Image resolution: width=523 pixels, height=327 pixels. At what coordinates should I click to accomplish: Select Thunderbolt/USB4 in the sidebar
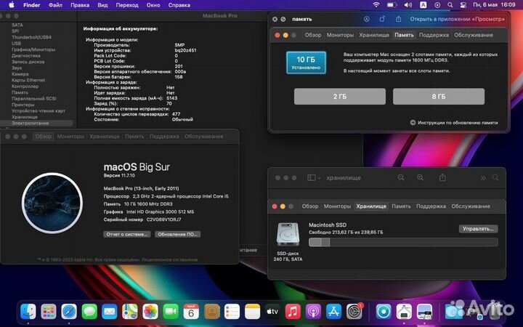pyautogui.click(x=31, y=37)
